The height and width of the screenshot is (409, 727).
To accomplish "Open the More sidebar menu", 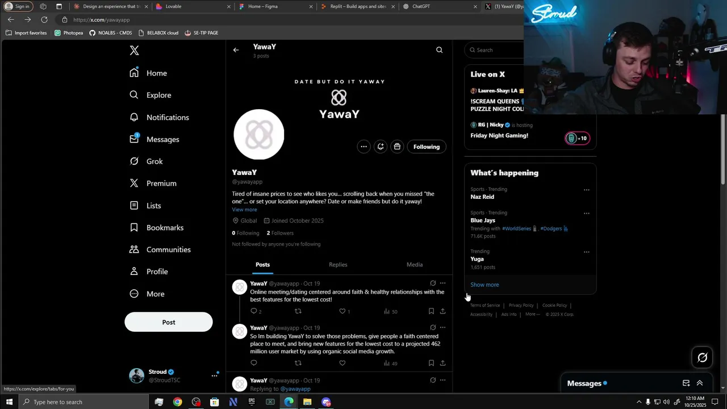I will point(147,294).
